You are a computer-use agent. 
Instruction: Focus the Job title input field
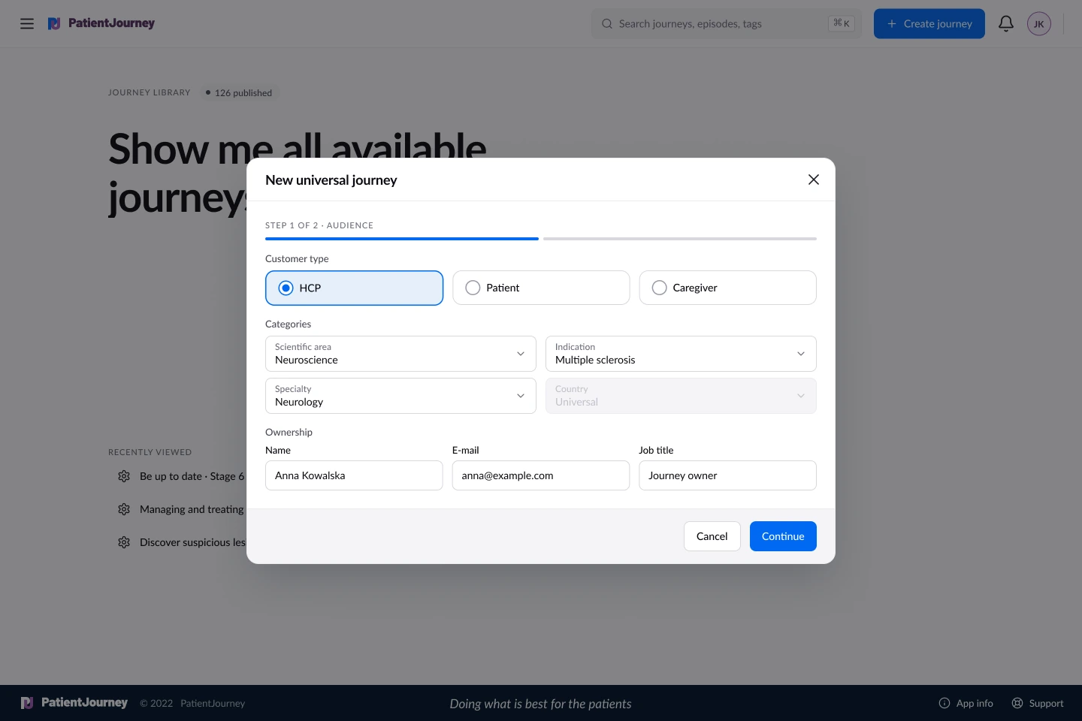click(x=727, y=475)
